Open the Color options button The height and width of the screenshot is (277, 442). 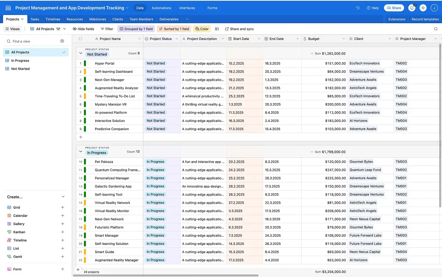pos(202,29)
